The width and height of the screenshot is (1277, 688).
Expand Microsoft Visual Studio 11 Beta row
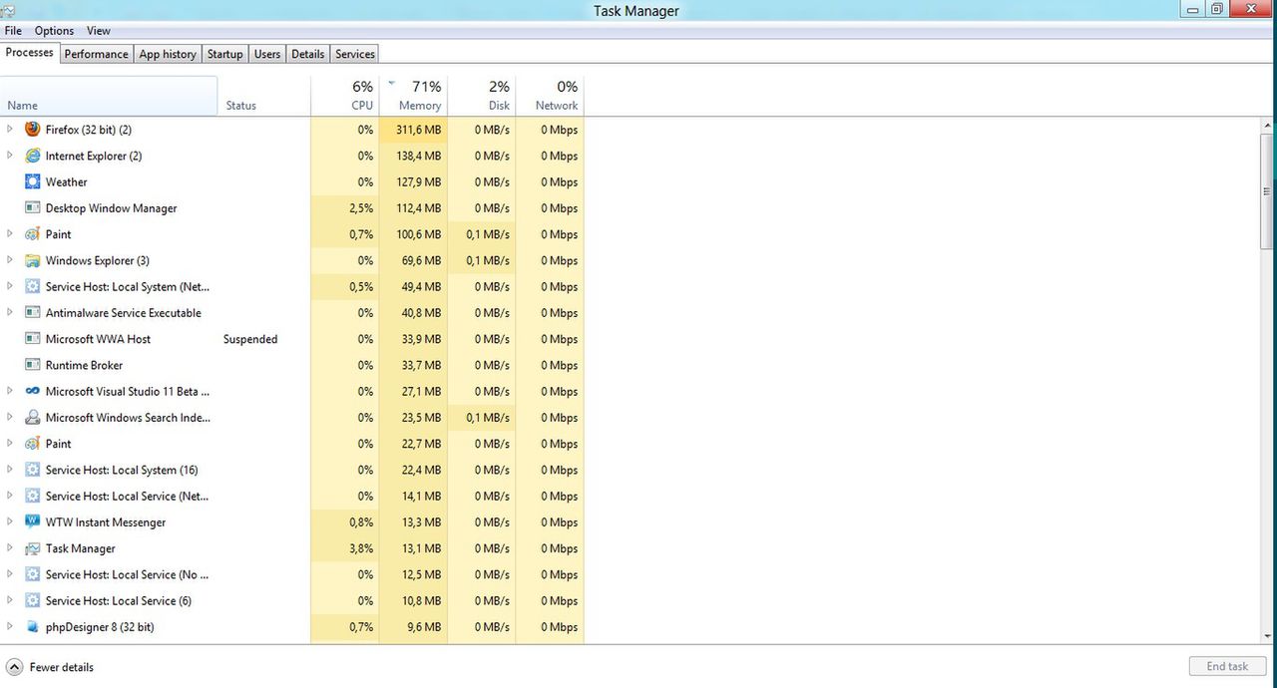point(10,391)
